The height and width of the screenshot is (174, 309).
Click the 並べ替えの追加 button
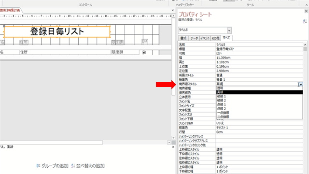coord(88,166)
